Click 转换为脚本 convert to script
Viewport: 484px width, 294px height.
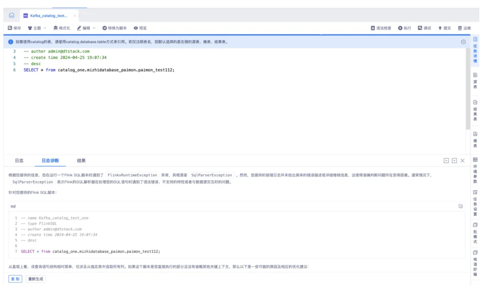115,28
